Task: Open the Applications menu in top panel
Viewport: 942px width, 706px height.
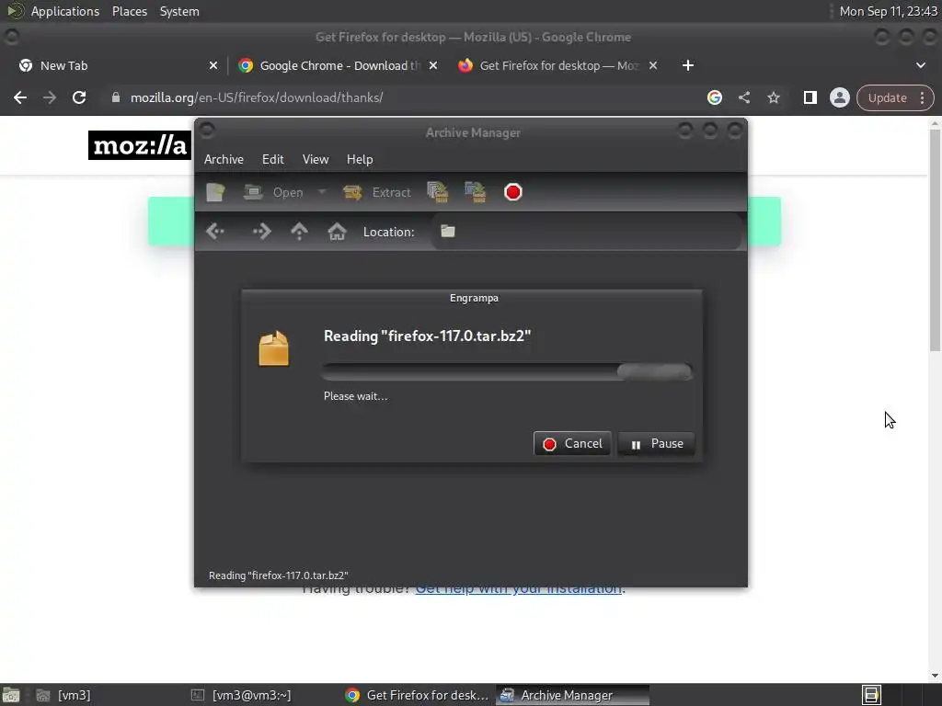Action: [65, 11]
